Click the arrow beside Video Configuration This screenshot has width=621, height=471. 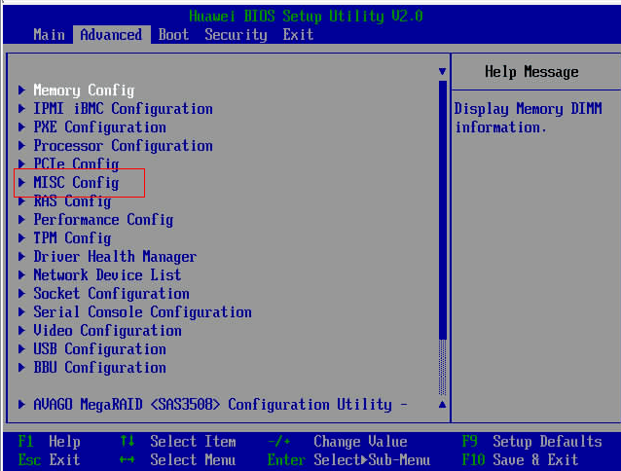coord(21,331)
